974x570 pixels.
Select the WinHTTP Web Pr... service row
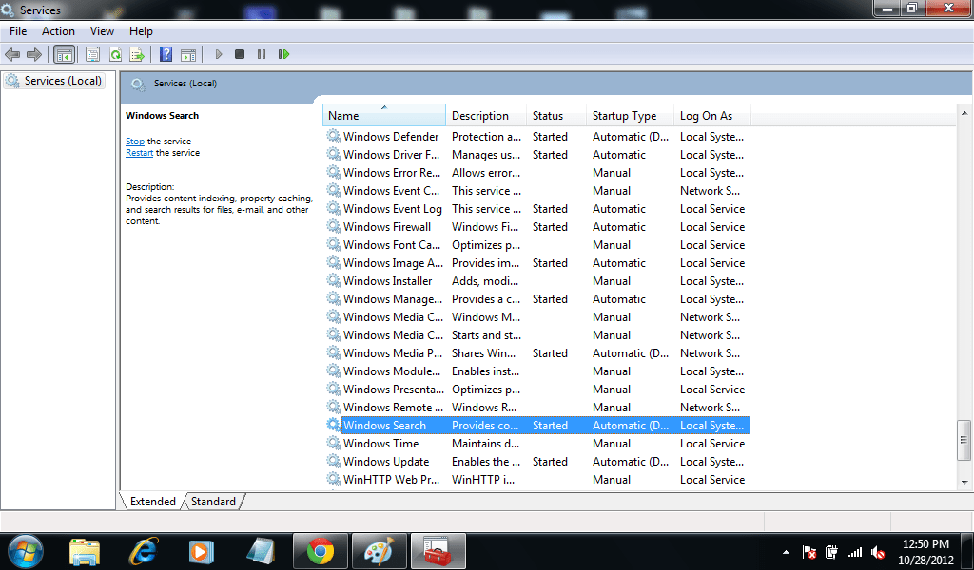[x=536, y=479]
